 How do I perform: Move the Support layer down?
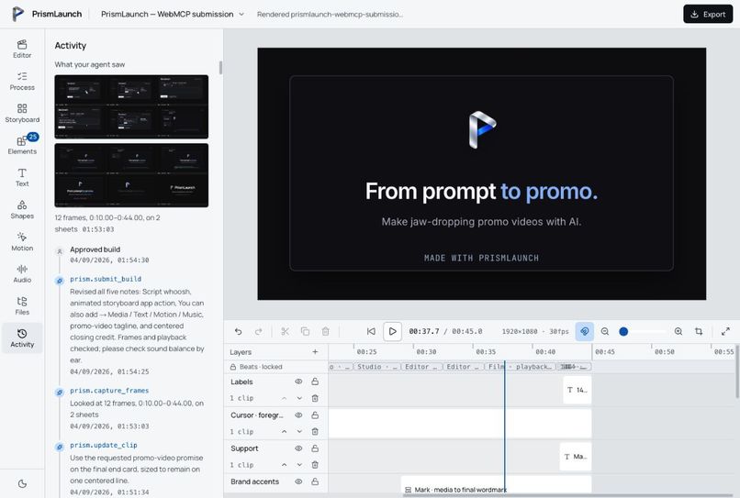[299, 465]
